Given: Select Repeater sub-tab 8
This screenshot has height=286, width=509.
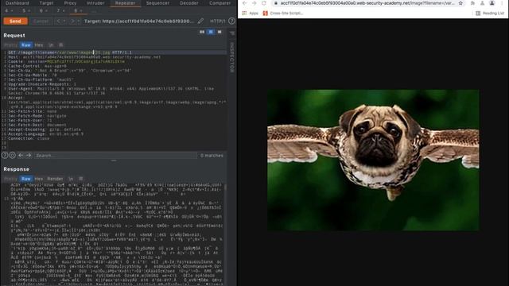Looking at the screenshot, I should 78,10.
